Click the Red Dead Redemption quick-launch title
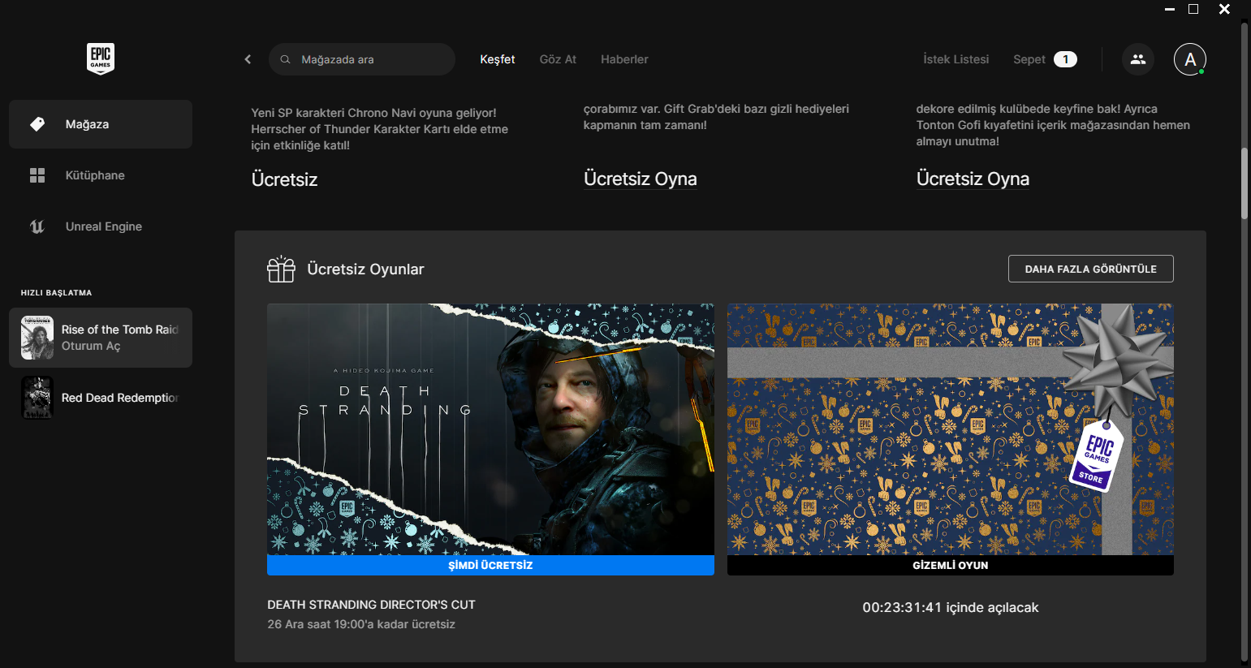This screenshot has width=1251, height=668. 120,398
